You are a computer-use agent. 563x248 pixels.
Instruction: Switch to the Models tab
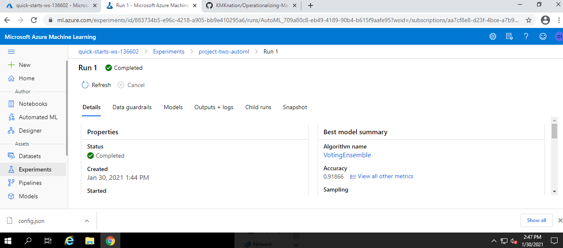point(173,107)
